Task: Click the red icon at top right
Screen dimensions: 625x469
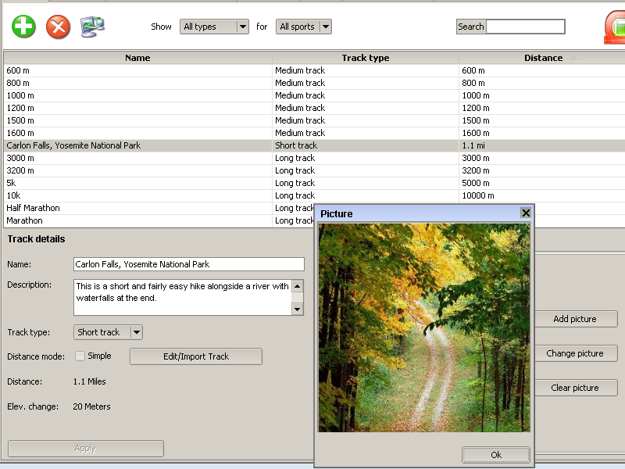Action: pyautogui.click(x=615, y=27)
